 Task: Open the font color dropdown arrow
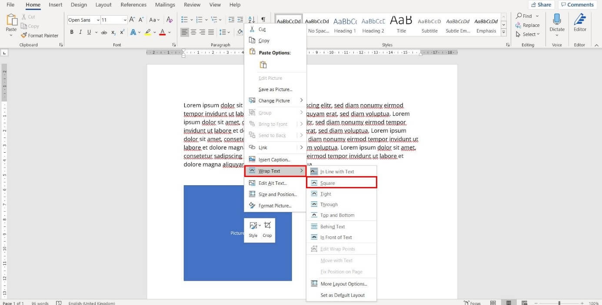click(169, 32)
